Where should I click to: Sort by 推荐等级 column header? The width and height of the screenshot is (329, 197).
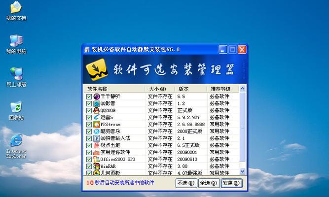(223, 89)
